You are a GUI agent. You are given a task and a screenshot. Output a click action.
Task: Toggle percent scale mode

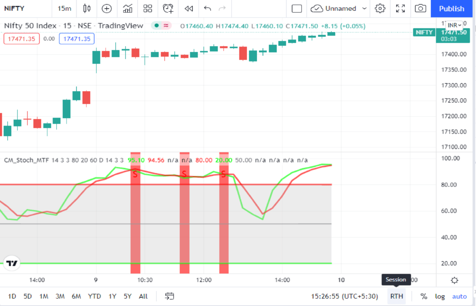coord(423,296)
